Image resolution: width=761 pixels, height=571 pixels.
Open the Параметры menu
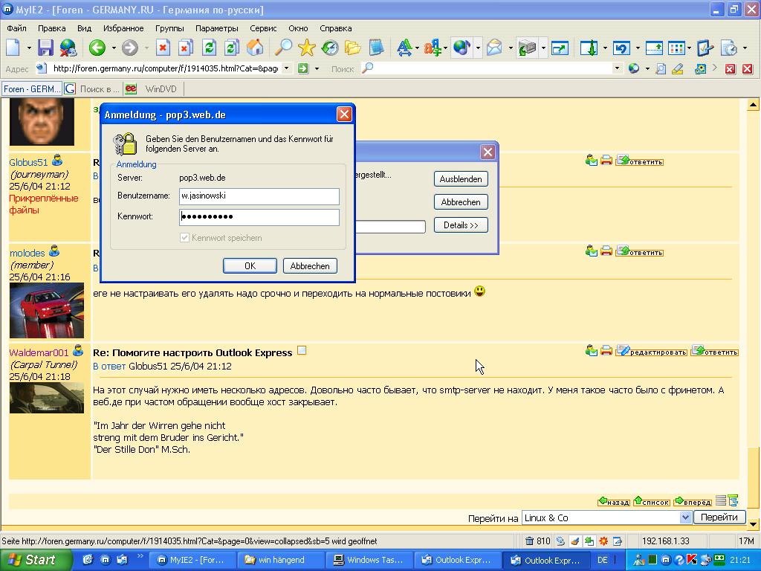tap(216, 28)
